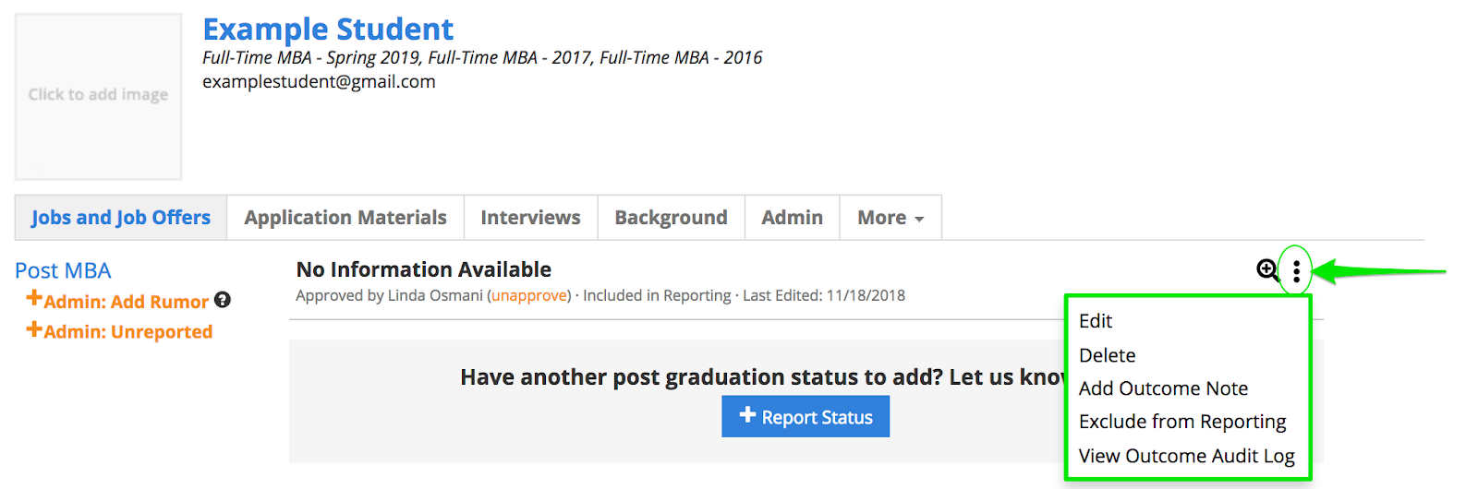Open View Outcome Audit Log
This screenshot has height=489, width=1478.
(1186, 456)
